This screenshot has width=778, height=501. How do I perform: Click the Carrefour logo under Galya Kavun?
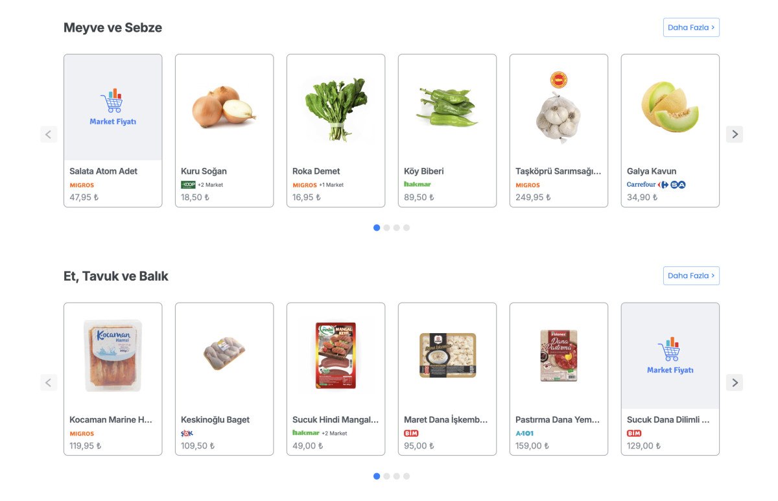pyautogui.click(x=641, y=185)
